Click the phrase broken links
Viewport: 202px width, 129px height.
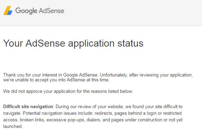click(32, 120)
